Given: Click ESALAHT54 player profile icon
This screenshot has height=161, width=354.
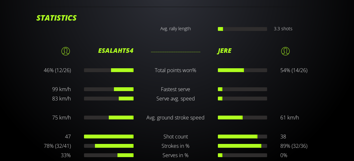Looking at the screenshot, I should tap(66, 51).
